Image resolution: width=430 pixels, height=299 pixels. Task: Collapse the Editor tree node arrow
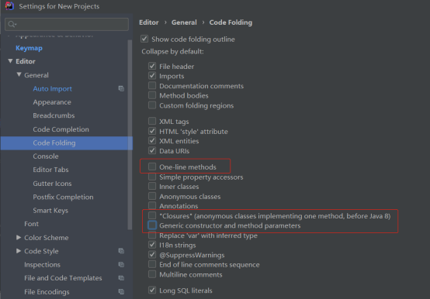pyautogui.click(x=10, y=61)
